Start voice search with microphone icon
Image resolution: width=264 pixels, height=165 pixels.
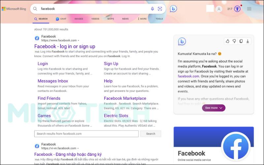click(x=152, y=9)
